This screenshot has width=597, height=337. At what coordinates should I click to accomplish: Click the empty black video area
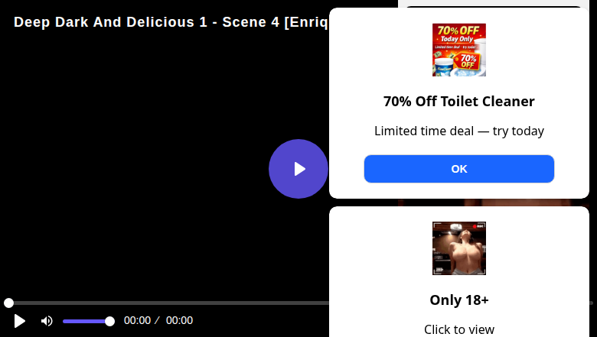133,152
